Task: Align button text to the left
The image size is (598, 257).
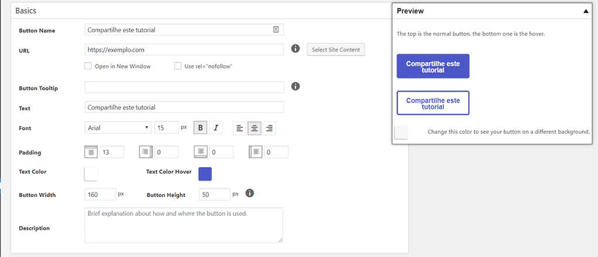Action: pos(240,128)
